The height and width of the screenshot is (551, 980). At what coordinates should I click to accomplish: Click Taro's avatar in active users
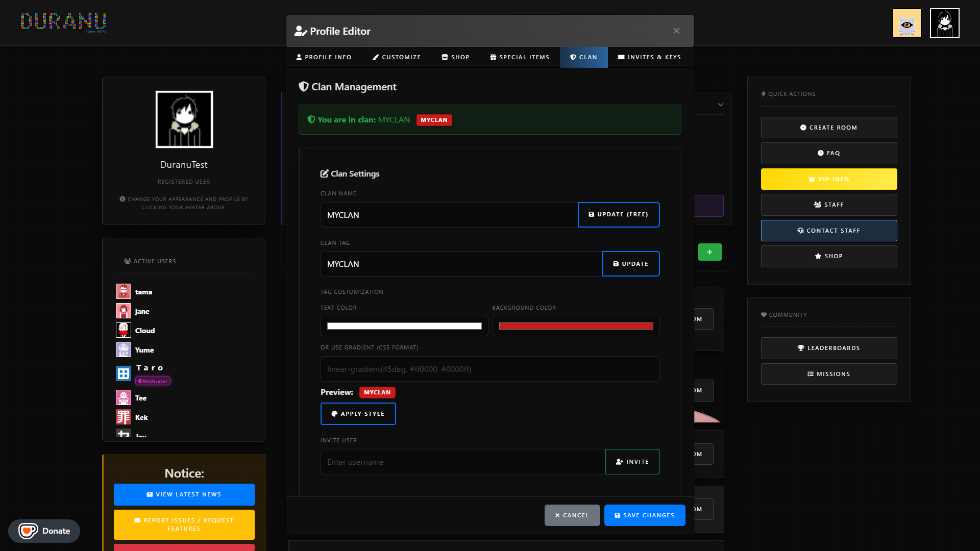point(124,373)
